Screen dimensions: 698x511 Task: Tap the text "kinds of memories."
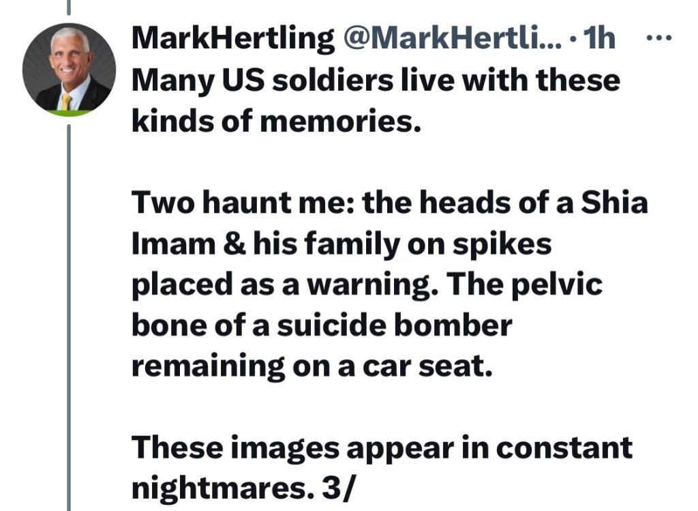(x=276, y=121)
